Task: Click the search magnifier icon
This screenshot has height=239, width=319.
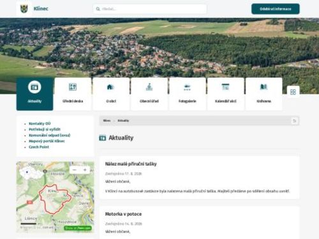Action: pos(98,9)
